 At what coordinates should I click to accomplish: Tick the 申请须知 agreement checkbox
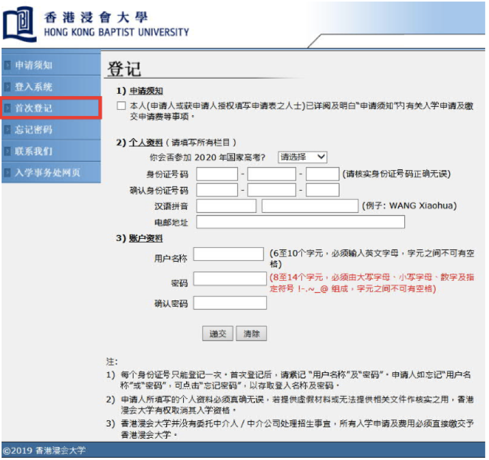[122, 106]
